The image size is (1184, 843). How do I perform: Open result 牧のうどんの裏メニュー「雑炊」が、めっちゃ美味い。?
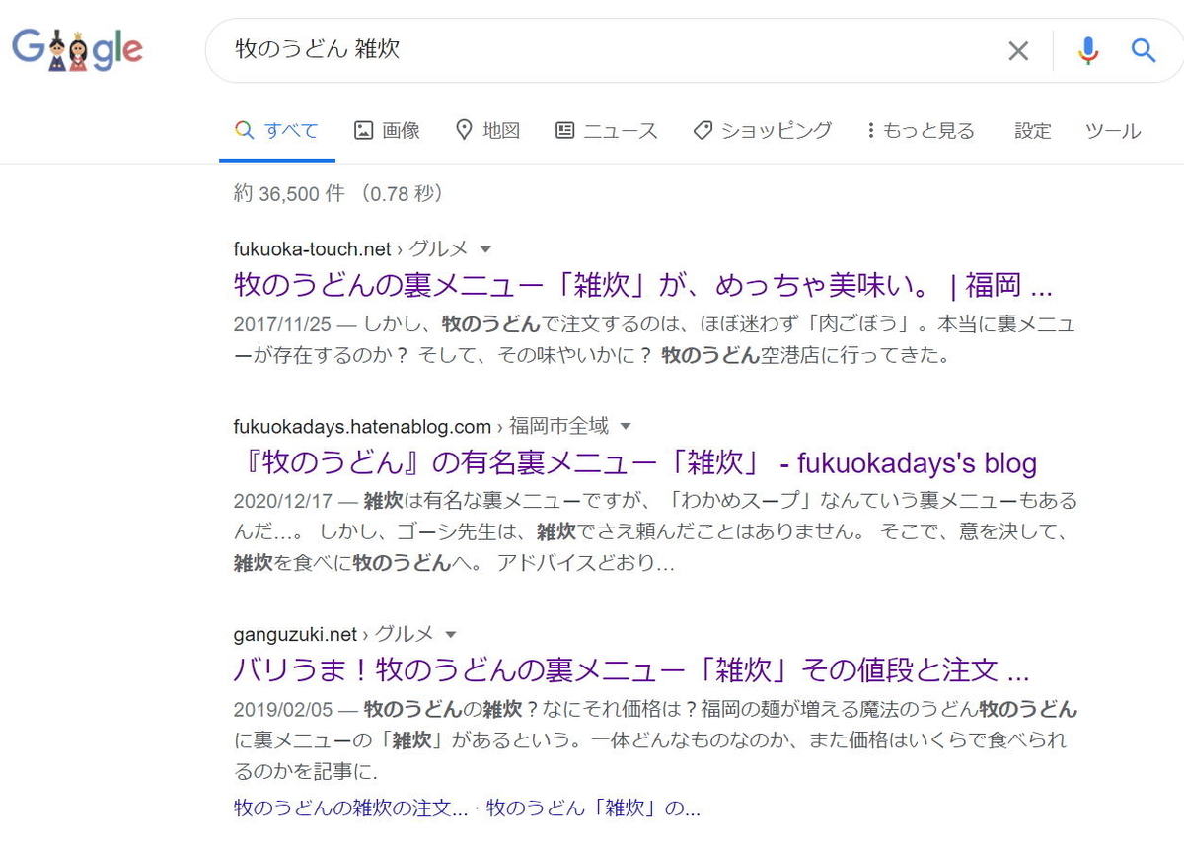(x=643, y=286)
